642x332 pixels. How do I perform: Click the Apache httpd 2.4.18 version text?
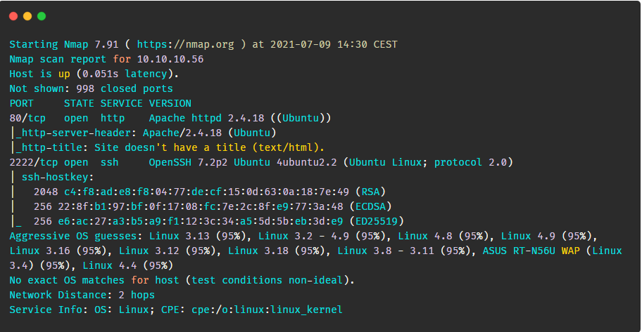click(x=206, y=118)
